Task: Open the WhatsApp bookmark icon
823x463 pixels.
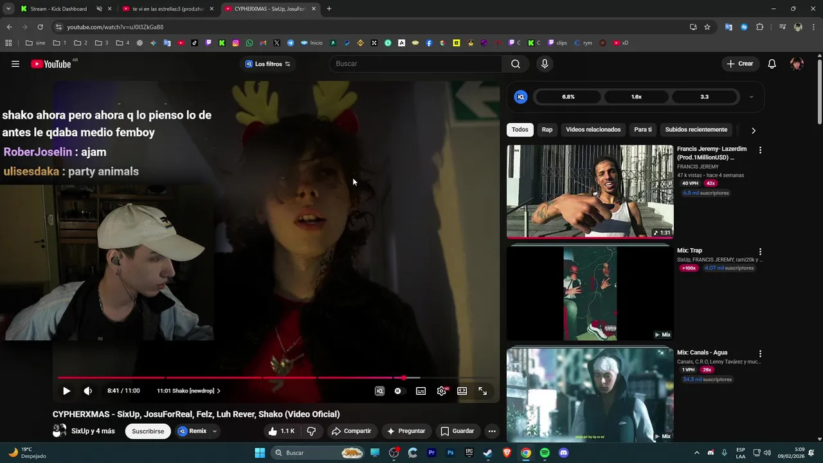Action: point(249,43)
